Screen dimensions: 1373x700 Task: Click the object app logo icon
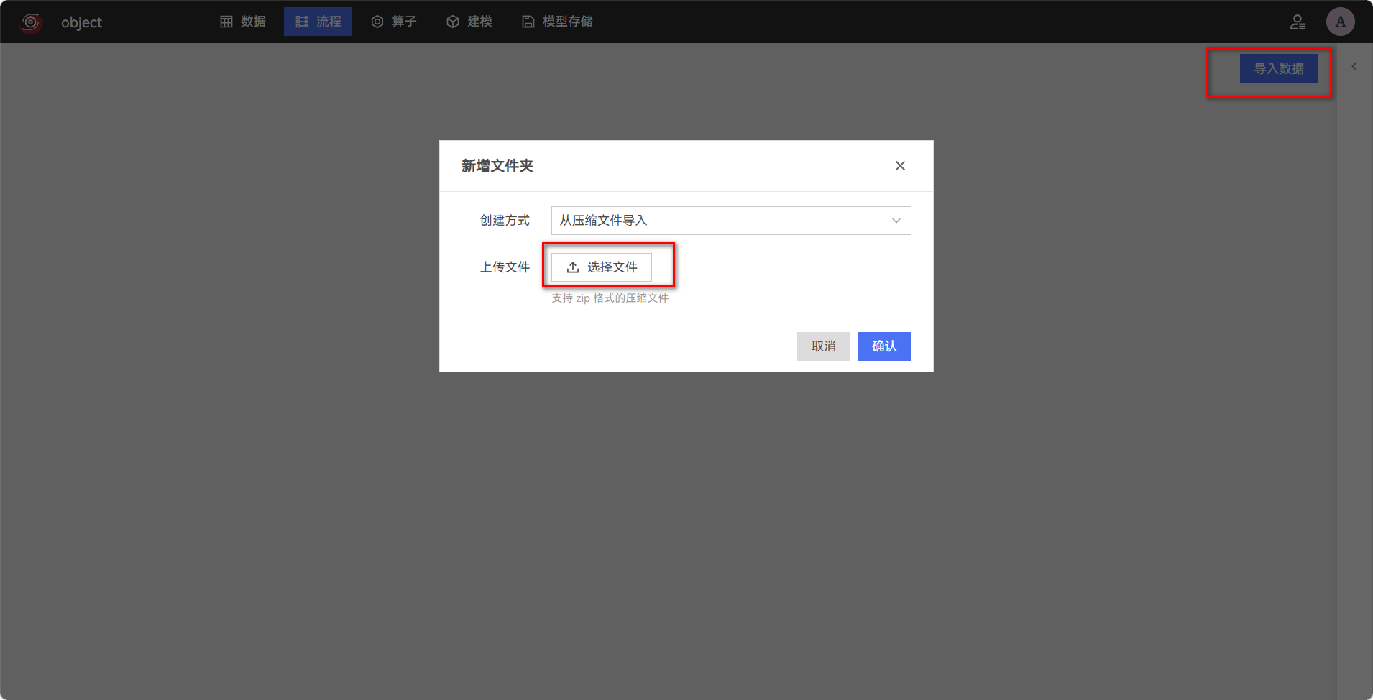click(30, 22)
